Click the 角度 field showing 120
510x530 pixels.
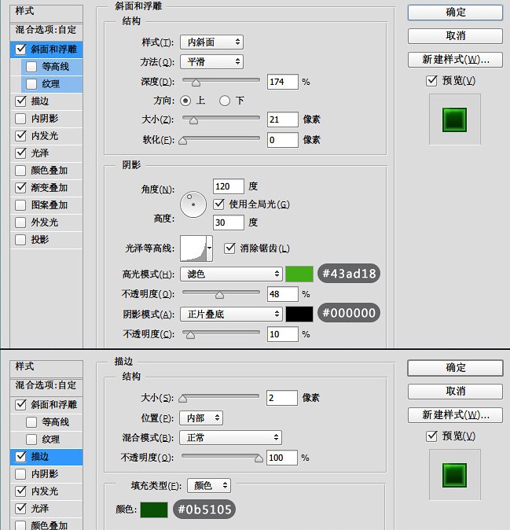point(229,186)
